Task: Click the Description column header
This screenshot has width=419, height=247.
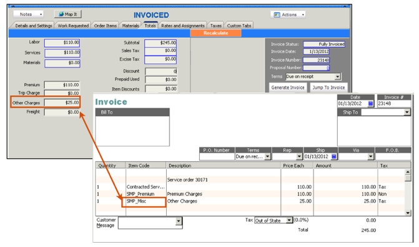Action: click(224, 166)
